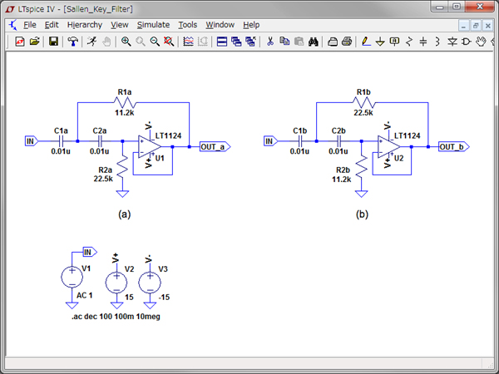The width and height of the screenshot is (499, 374).
Task: Click the Print icon in the toolbar
Action: click(346, 41)
